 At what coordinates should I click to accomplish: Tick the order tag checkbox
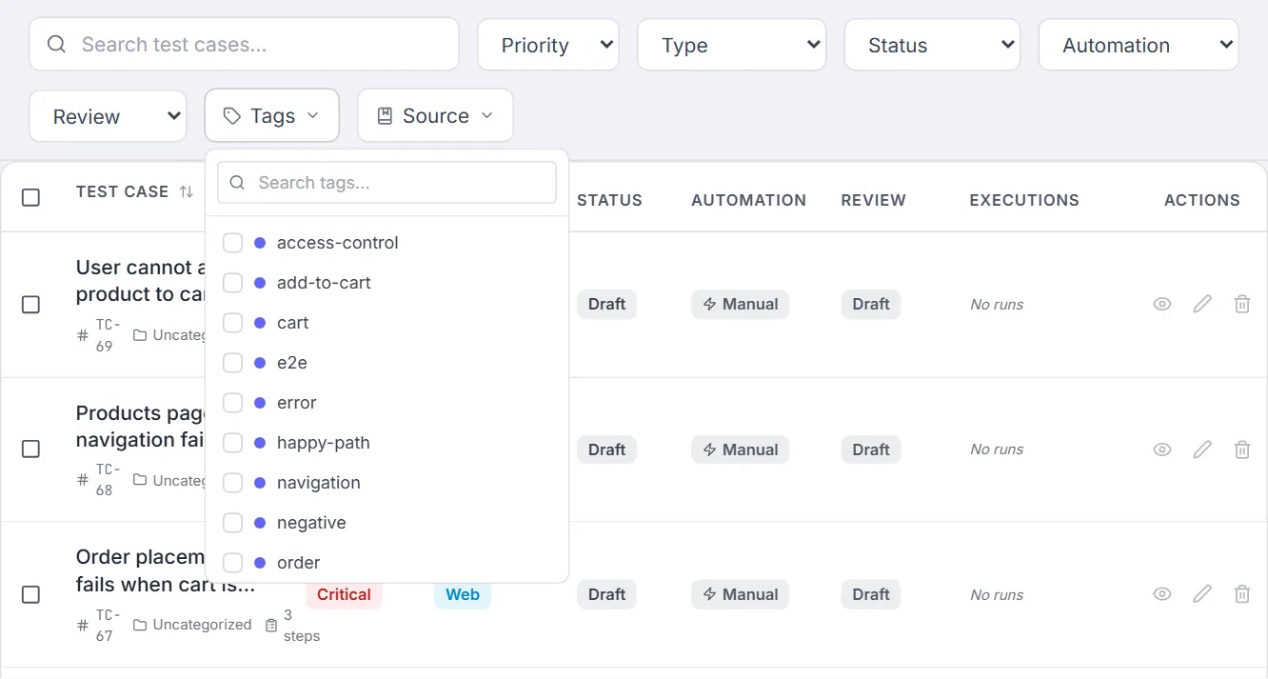click(x=232, y=563)
